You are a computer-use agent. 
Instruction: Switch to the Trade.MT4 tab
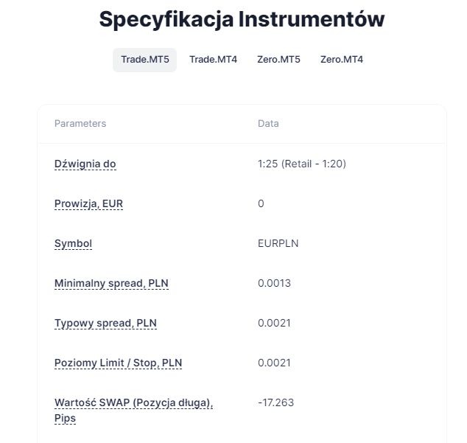[213, 60]
